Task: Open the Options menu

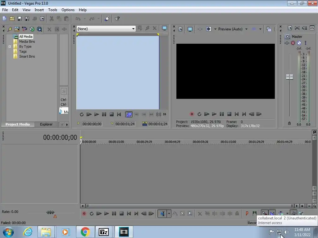Action: (x=68, y=10)
